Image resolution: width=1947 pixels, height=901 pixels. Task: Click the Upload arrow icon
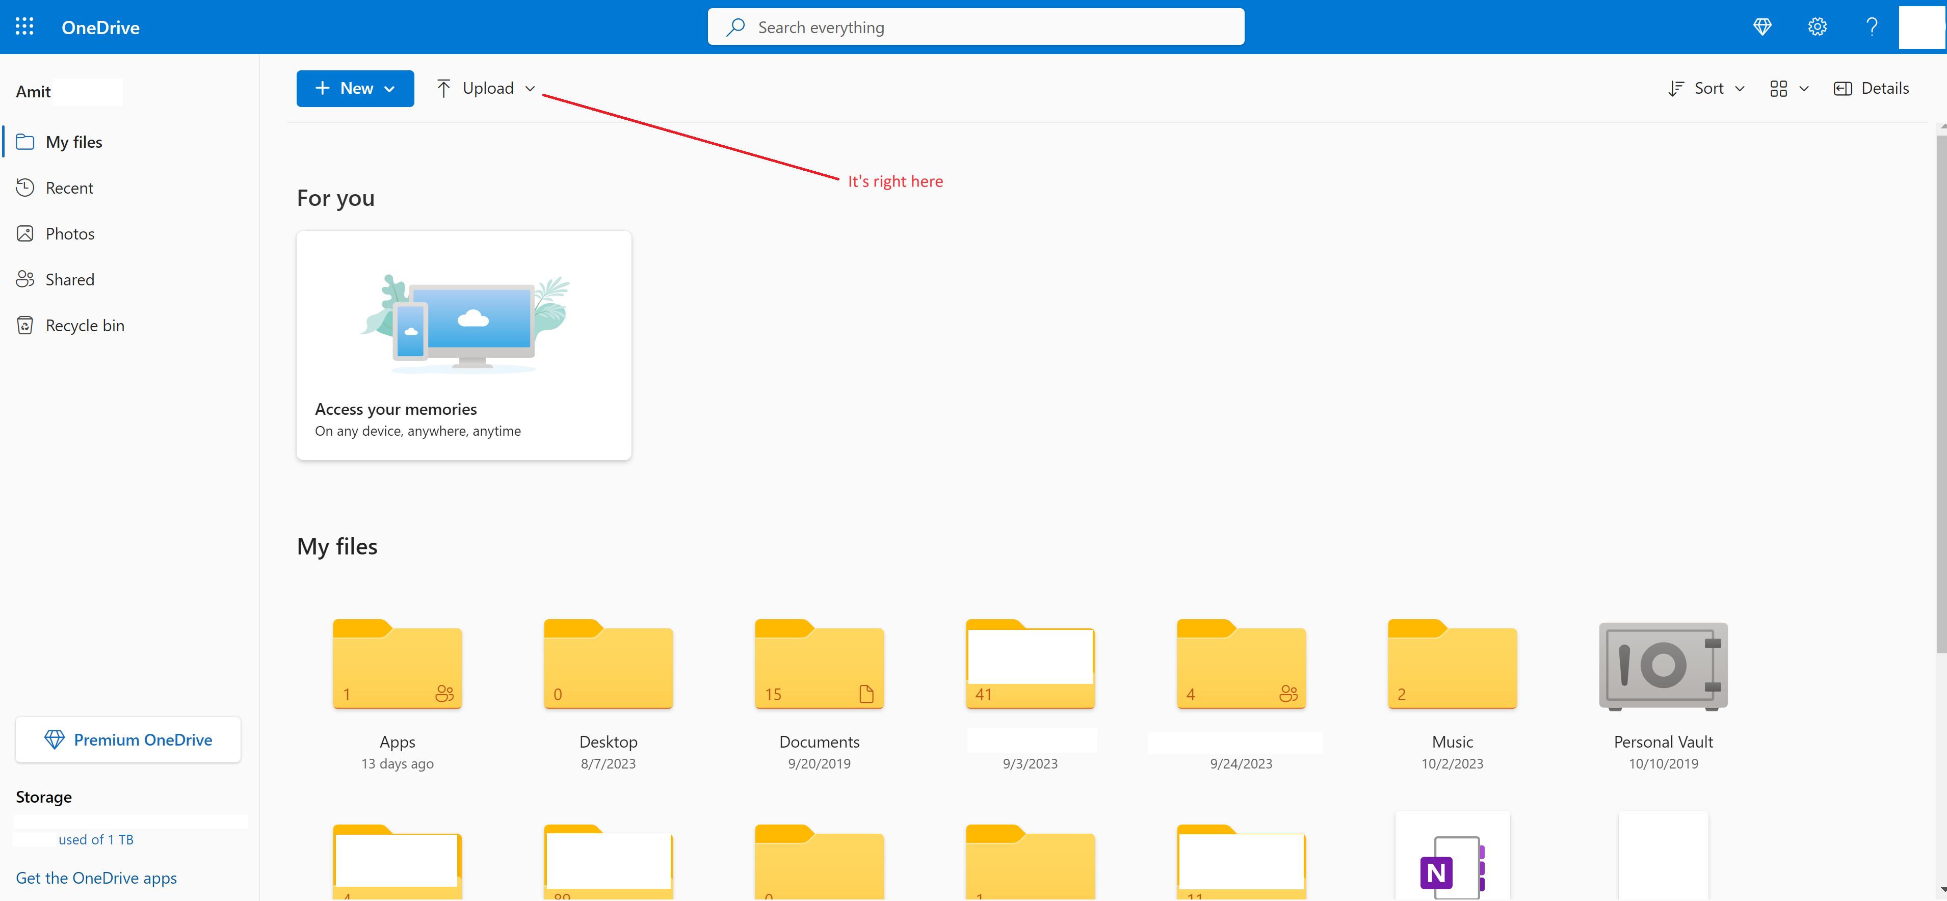click(443, 89)
